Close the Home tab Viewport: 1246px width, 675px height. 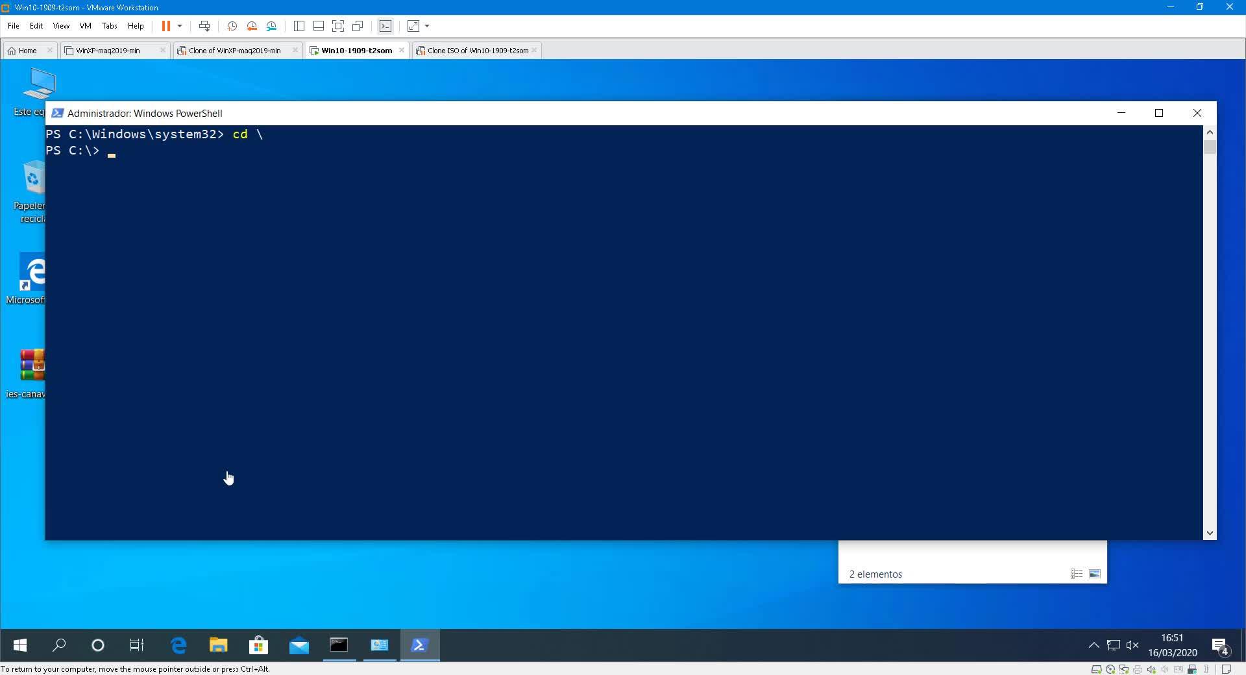tap(49, 50)
